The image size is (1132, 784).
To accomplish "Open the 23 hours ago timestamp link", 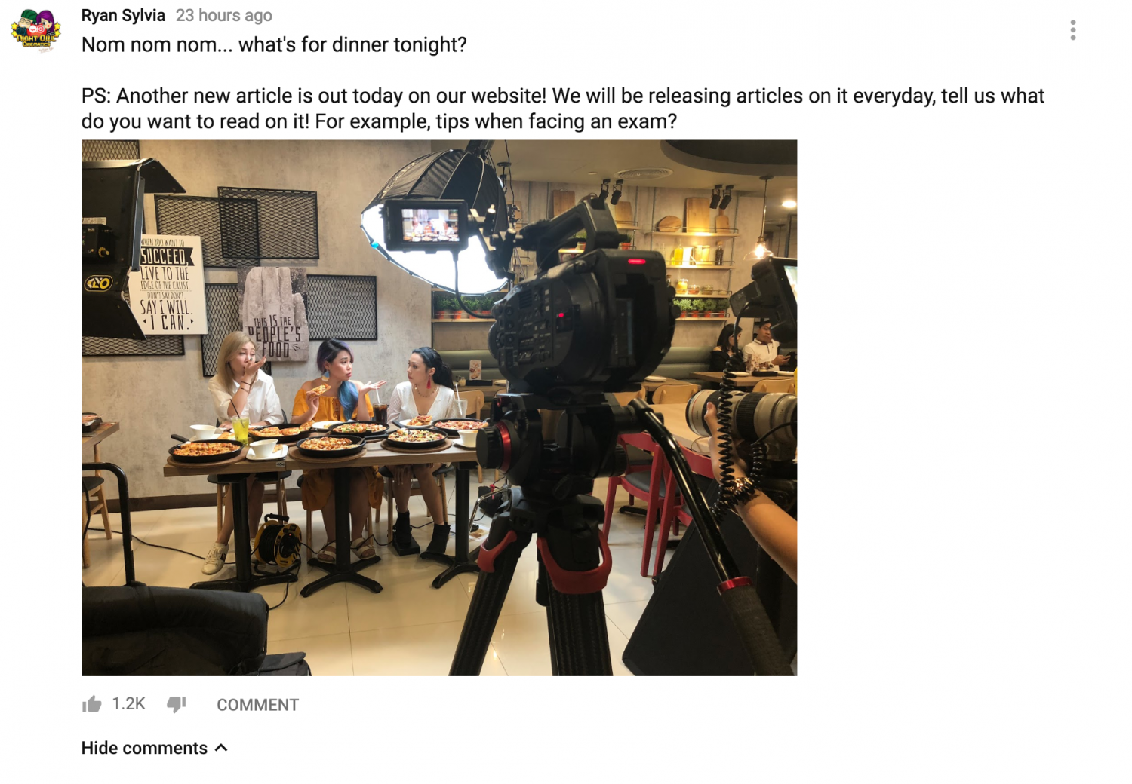I will 224,15.
